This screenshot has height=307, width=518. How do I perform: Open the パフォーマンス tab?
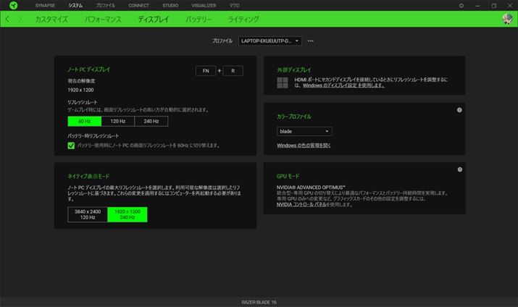[x=102, y=19]
